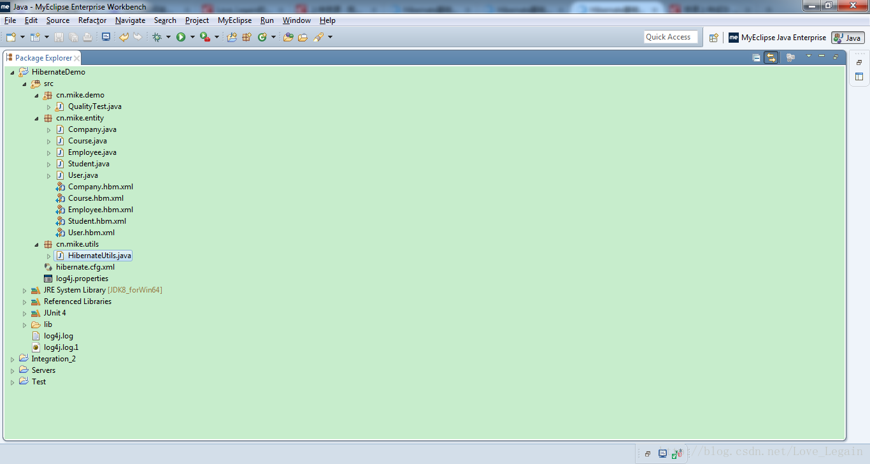Viewport: 870px width, 464px height.
Task: Select hibernate.cfg.xml file
Action: [85, 267]
